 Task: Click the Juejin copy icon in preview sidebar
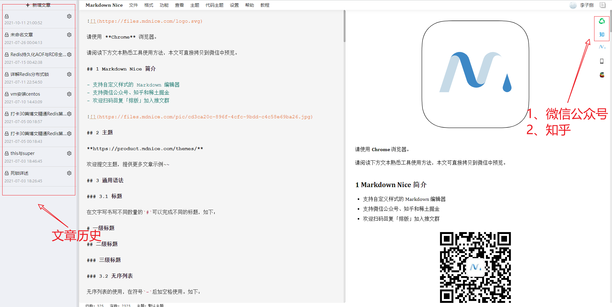coord(602,47)
